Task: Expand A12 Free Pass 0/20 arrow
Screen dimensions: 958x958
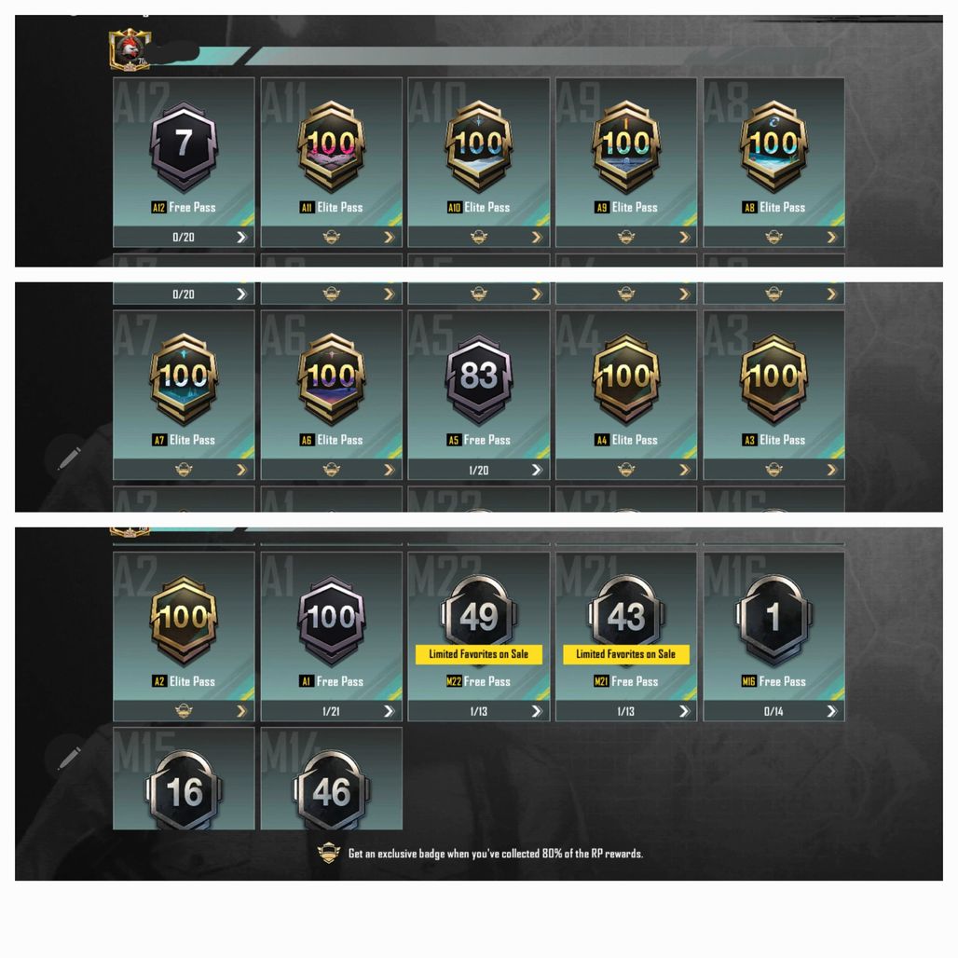Action: [x=241, y=237]
